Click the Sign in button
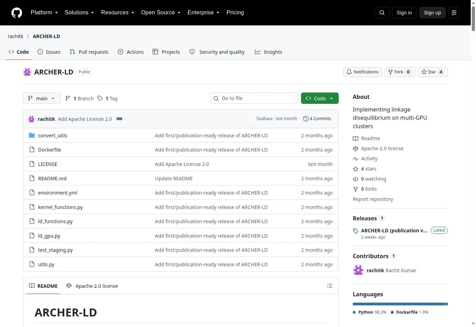Viewport: 476px width, 327px height. [x=404, y=13]
